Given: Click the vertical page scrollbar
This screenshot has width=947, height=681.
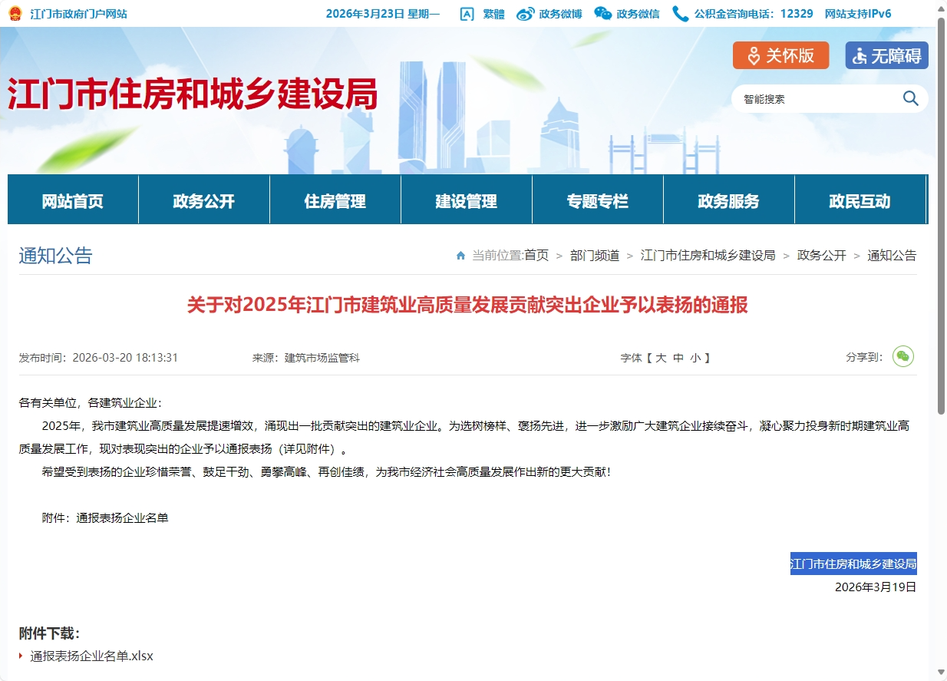Looking at the screenshot, I should [x=941, y=215].
